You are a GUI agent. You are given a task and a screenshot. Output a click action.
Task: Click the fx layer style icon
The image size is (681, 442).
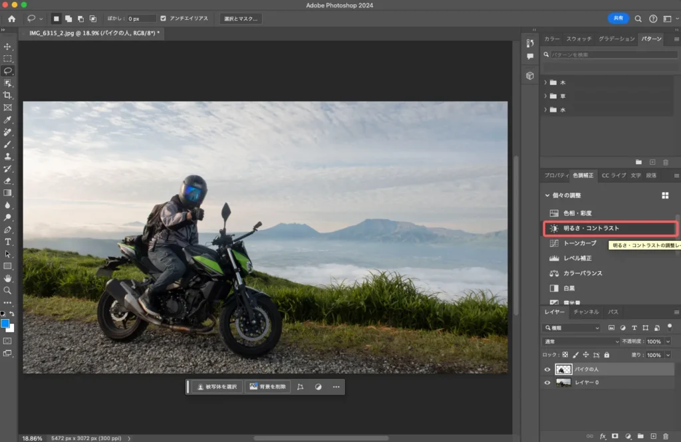click(603, 437)
